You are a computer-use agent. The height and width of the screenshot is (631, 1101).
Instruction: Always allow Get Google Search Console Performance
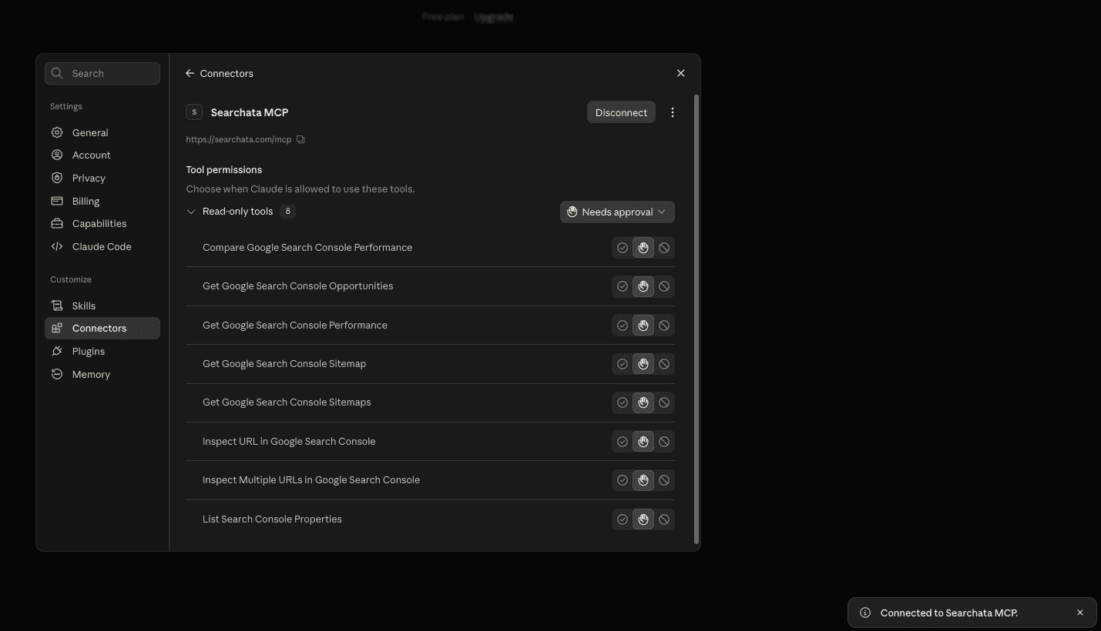click(x=623, y=326)
